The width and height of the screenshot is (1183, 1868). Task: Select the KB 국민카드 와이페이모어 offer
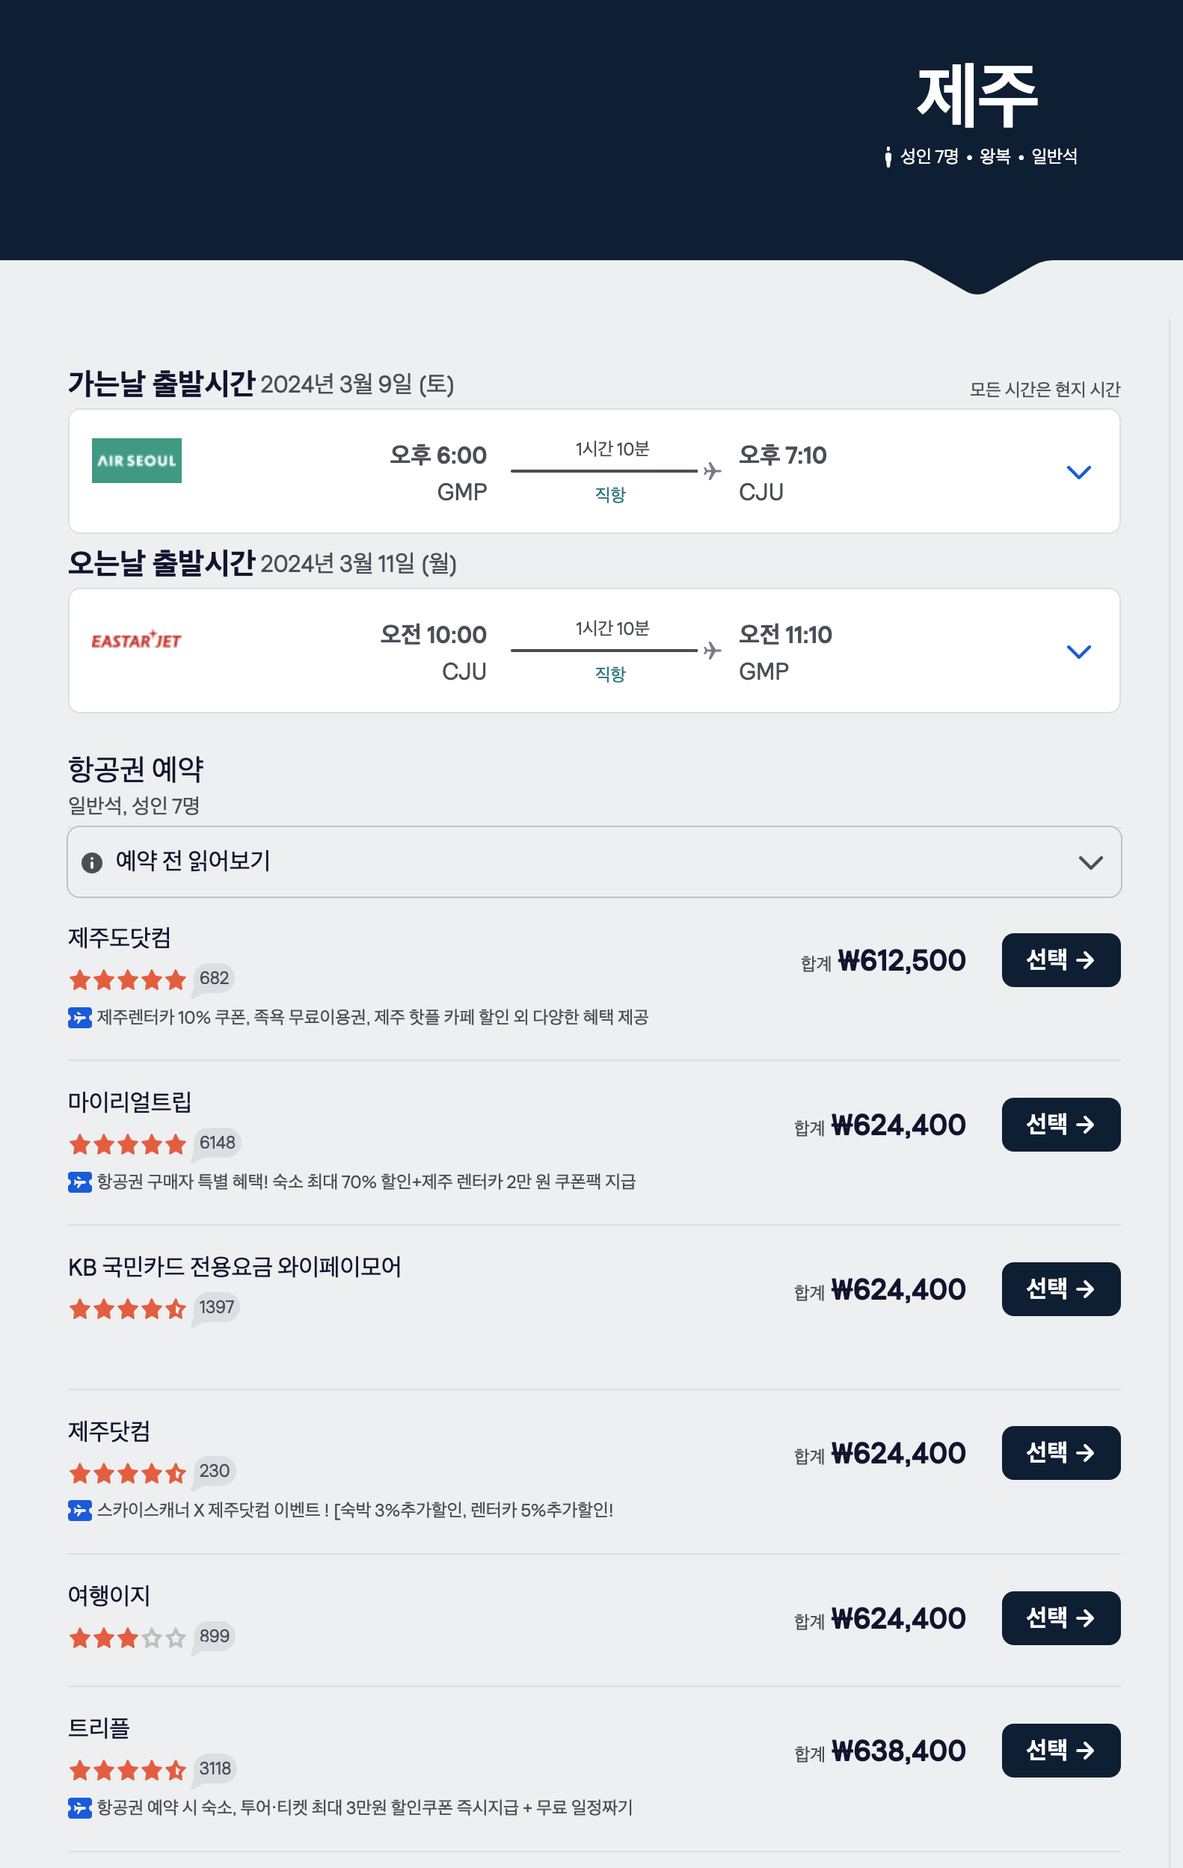point(1061,1289)
